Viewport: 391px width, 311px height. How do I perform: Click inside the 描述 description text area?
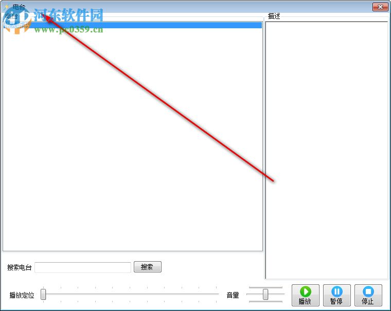[326, 150]
